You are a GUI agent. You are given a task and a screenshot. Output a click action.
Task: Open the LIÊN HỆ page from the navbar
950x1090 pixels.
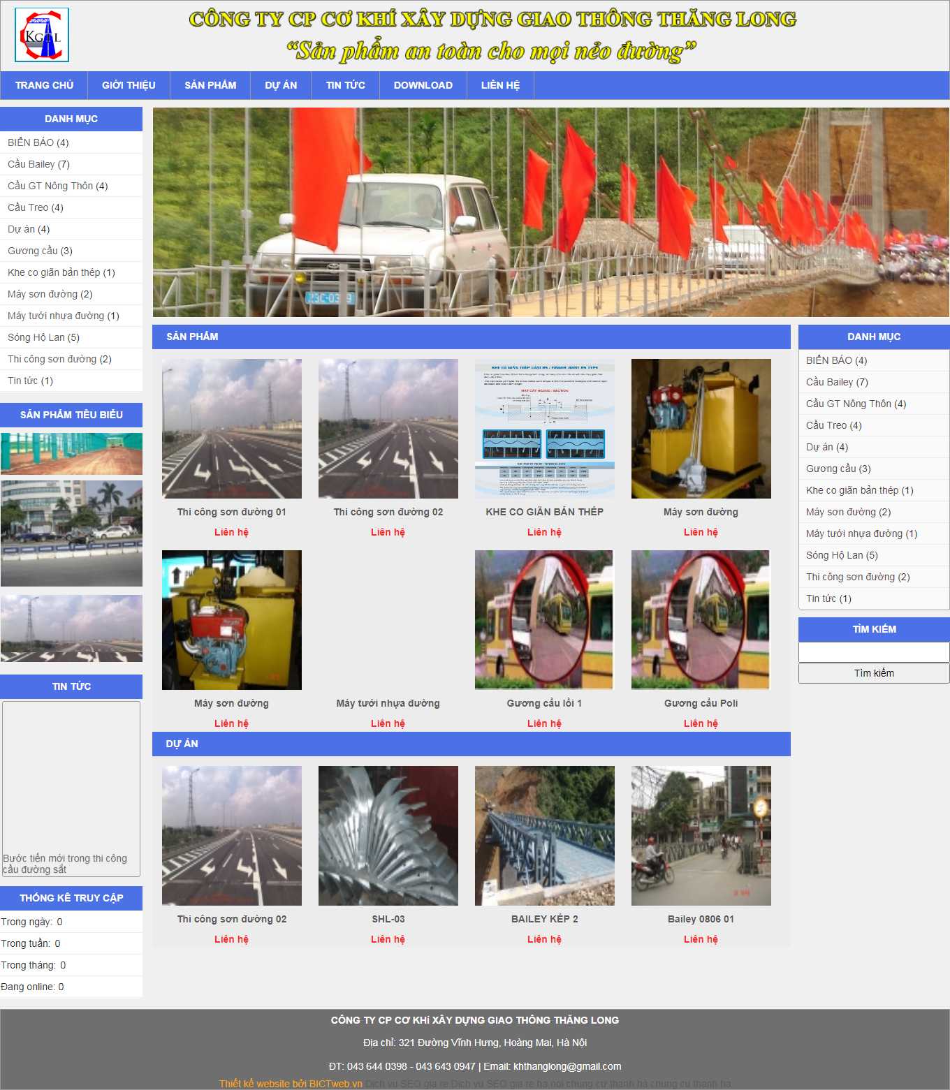point(499,85)
